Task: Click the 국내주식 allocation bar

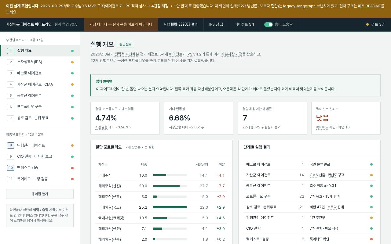Action: click(170, 175)
